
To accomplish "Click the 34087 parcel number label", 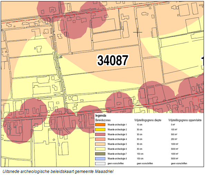I will click(x=113, y=60).
